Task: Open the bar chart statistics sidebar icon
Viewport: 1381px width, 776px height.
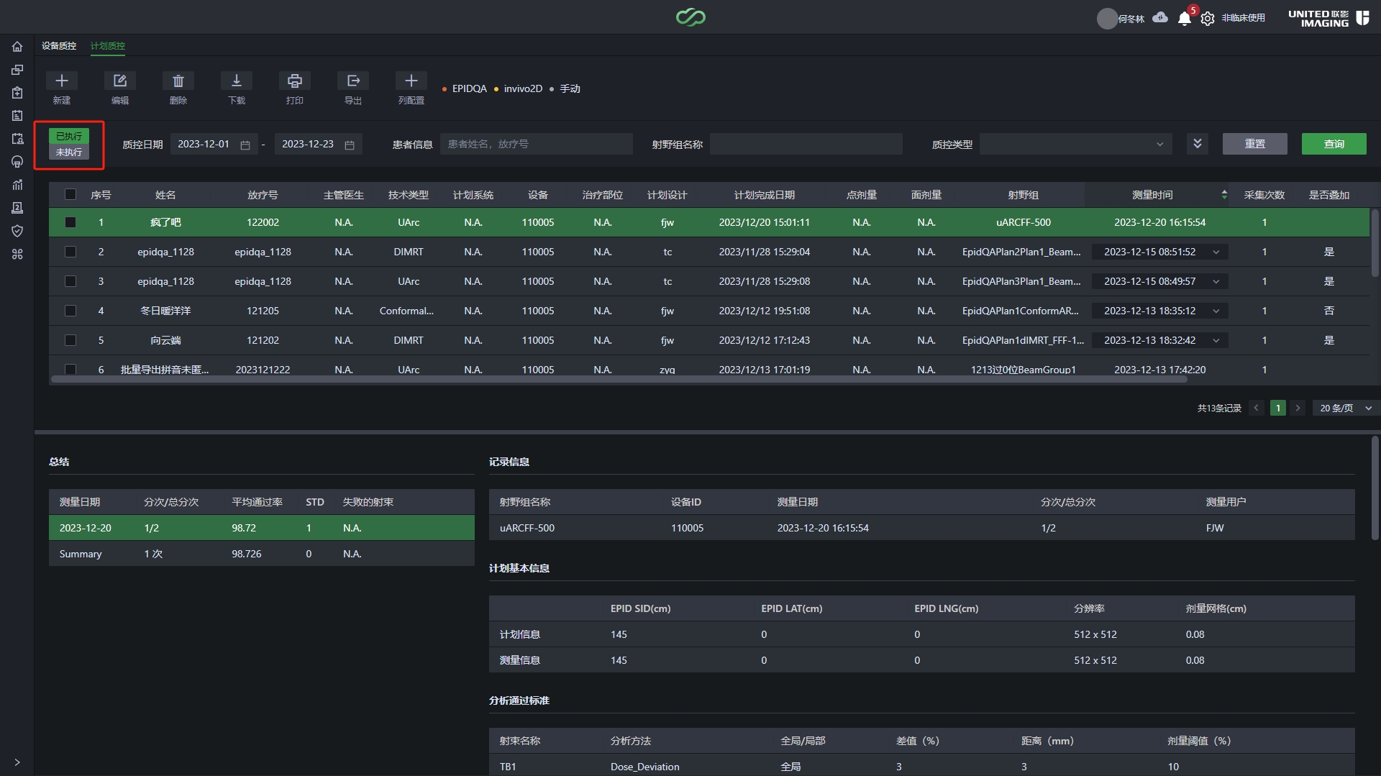Action: pyautogui.click(x=17, y=185)
